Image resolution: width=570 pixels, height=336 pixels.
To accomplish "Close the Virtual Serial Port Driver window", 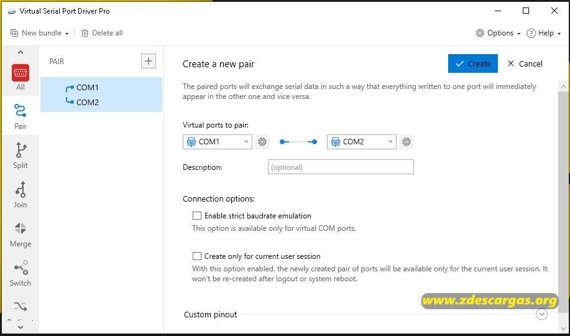I will point(554,11).
